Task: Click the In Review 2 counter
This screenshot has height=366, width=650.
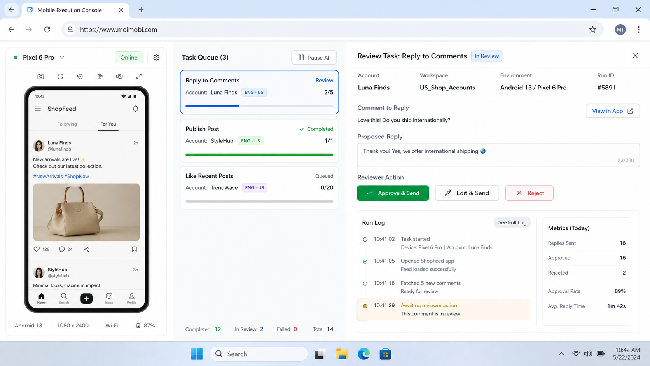Action: [x=249, y=329]
